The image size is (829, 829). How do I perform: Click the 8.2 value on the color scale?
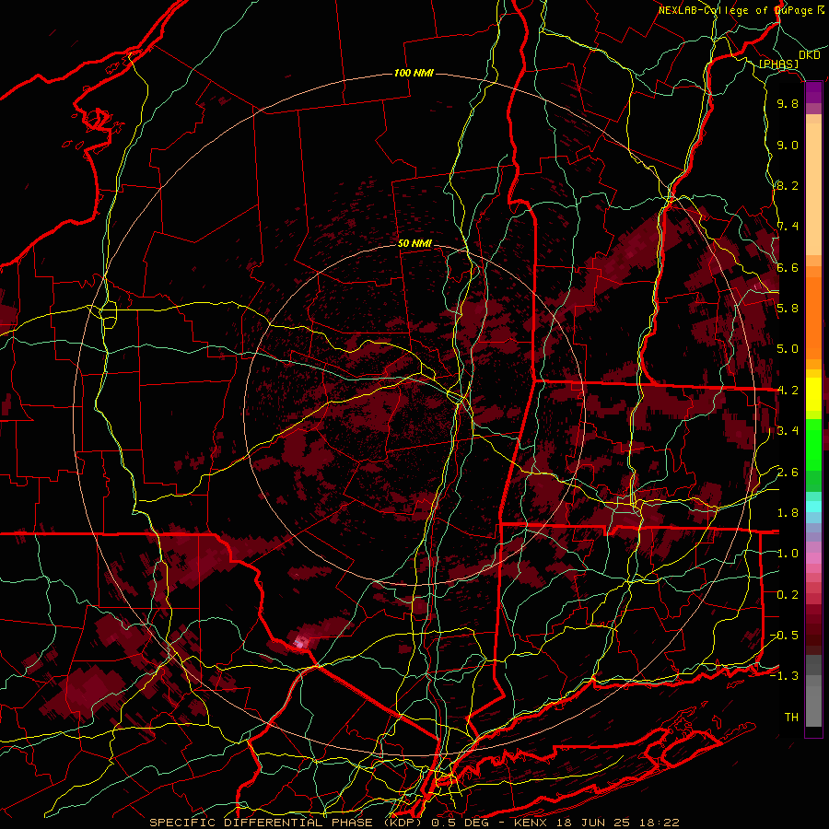click(788, 186)
